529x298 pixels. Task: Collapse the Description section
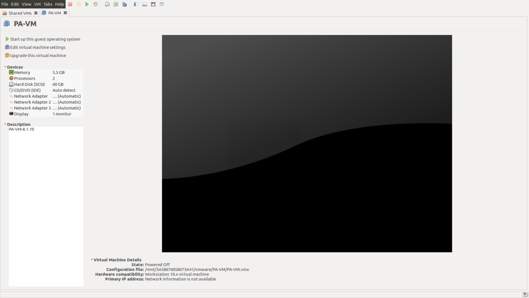5,124
